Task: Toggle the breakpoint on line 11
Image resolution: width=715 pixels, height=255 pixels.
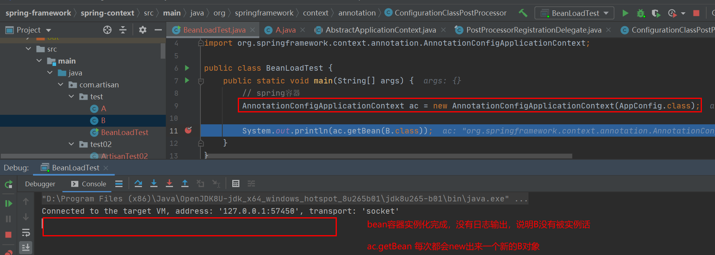Action: (188, 130)
